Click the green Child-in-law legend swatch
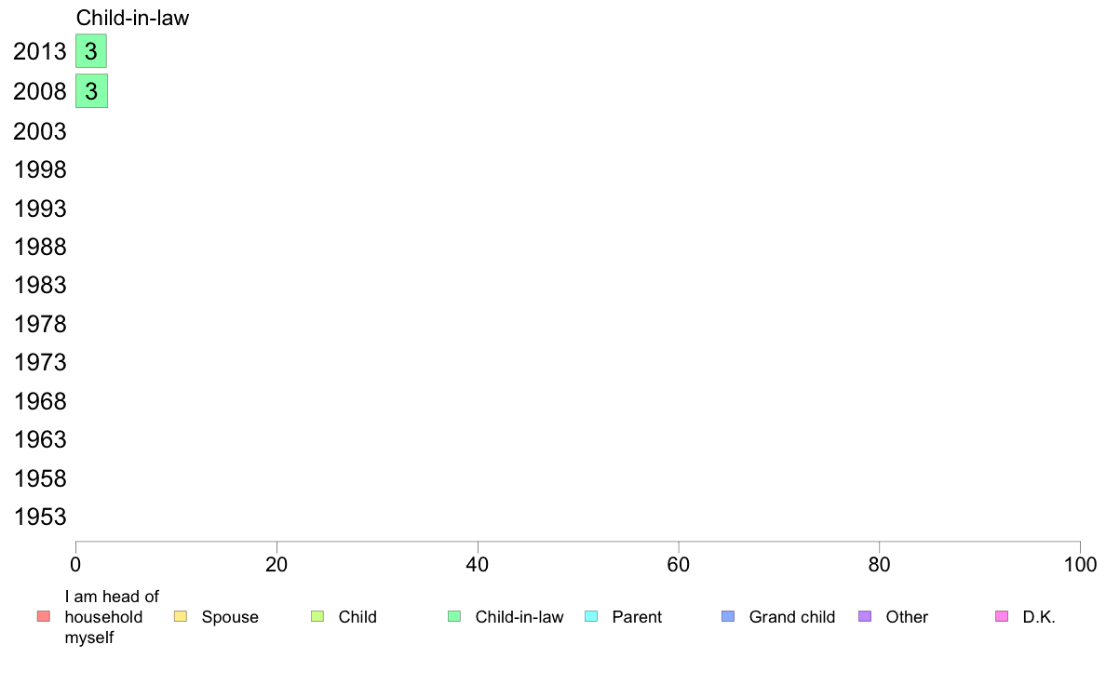The height and width of the screenshot is (685, 1106). click(x=454, y=616)
